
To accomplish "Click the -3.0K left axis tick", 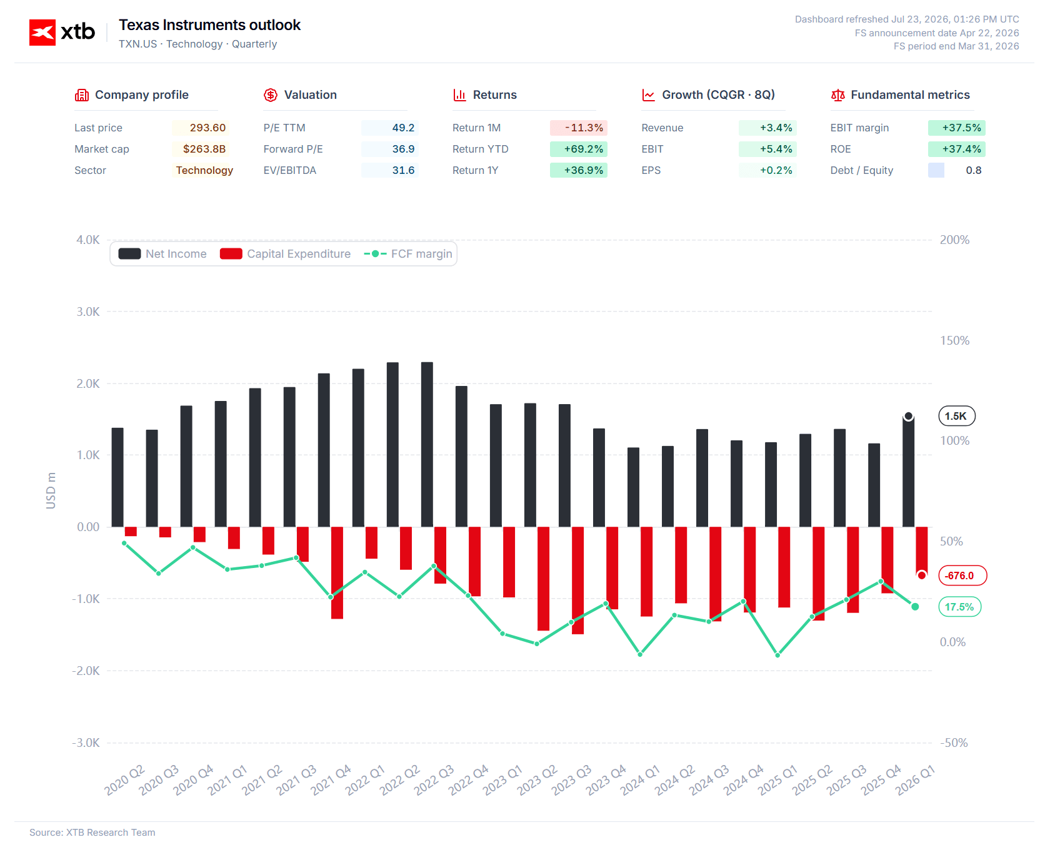I will [x=86, y=743].
